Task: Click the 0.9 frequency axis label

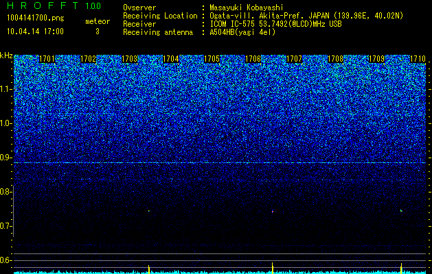Action: pyautogui.click(x=5, y=158)
